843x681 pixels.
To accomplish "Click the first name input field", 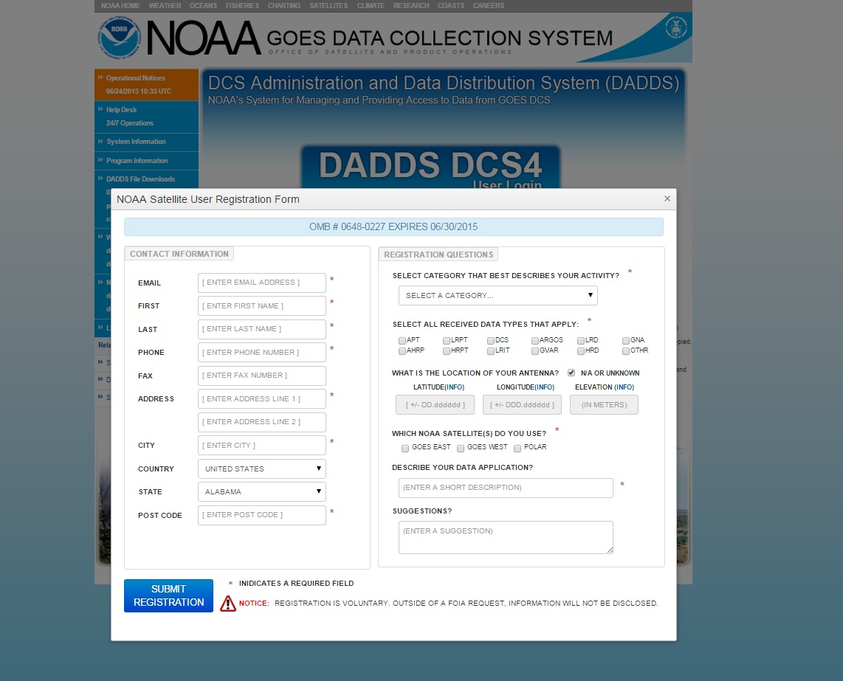I will tap(262, 306).
